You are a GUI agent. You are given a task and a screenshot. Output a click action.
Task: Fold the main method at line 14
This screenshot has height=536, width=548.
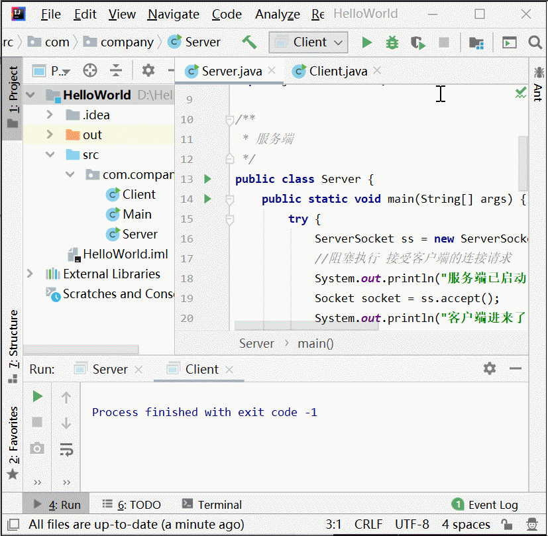click(x=230, y=200)
